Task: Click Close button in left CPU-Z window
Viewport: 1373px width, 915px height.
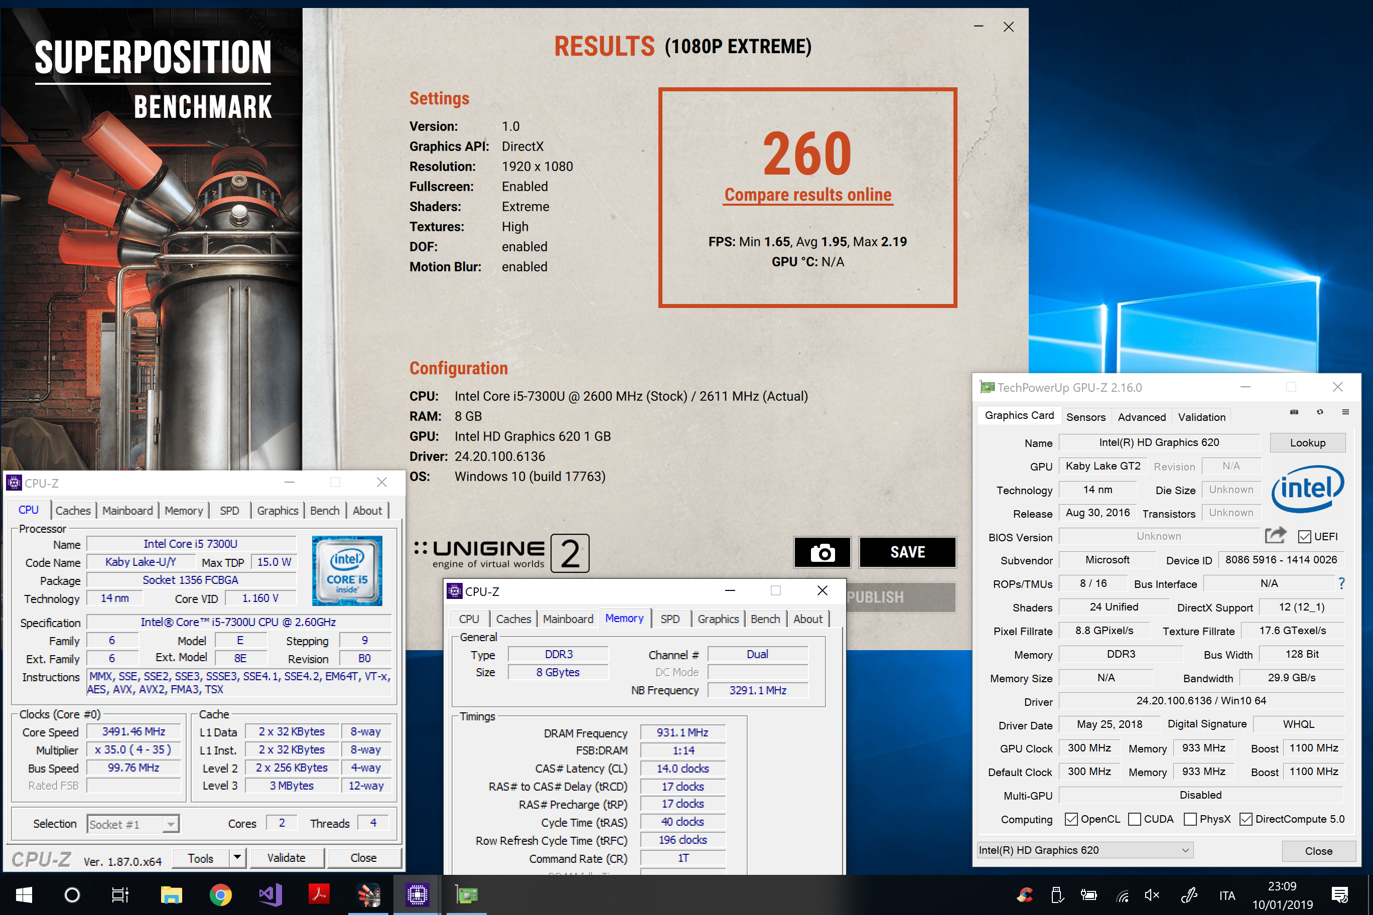Action: point(364,857)
